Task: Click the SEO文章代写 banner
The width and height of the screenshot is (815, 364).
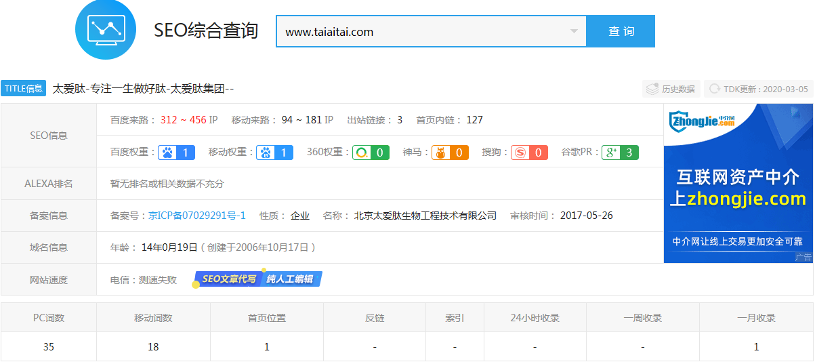Action: 228,279
